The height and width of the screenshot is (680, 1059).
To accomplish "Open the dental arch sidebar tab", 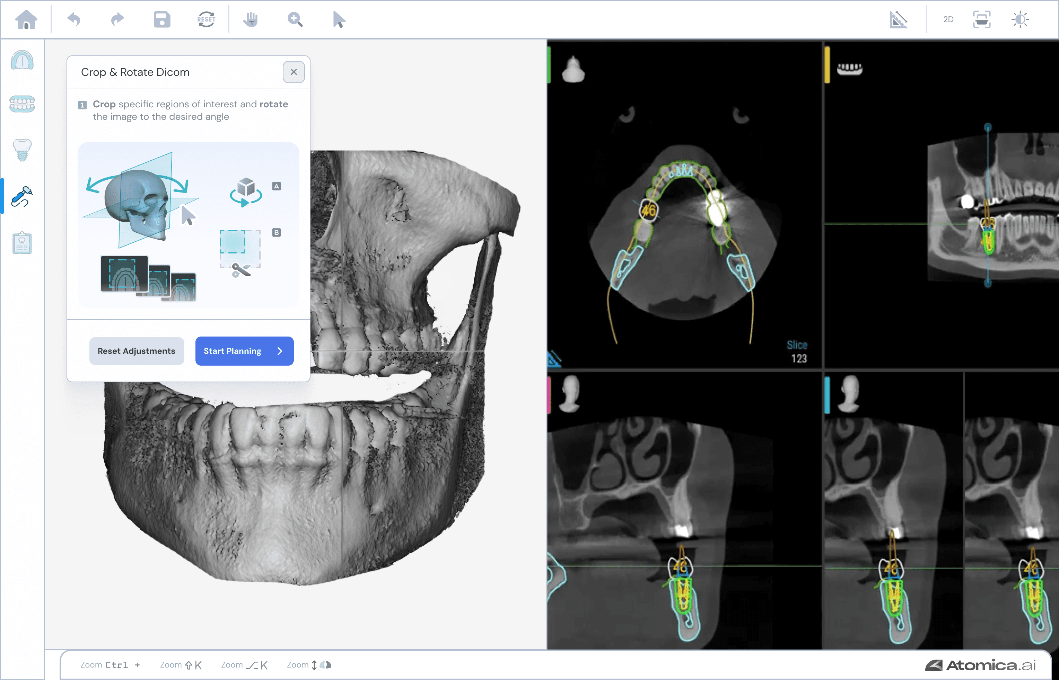I will point(22,61).
